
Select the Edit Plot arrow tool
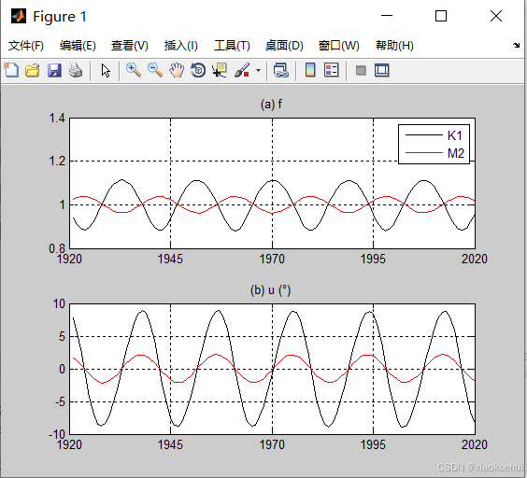pyautogui.click(x=106, y=71)
